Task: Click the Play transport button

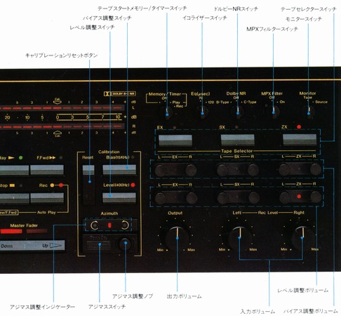Action: pyautogui.click(x=14, y=171)
